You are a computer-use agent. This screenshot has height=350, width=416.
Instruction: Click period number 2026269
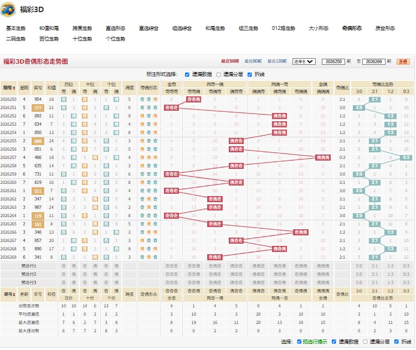[8, 257]
